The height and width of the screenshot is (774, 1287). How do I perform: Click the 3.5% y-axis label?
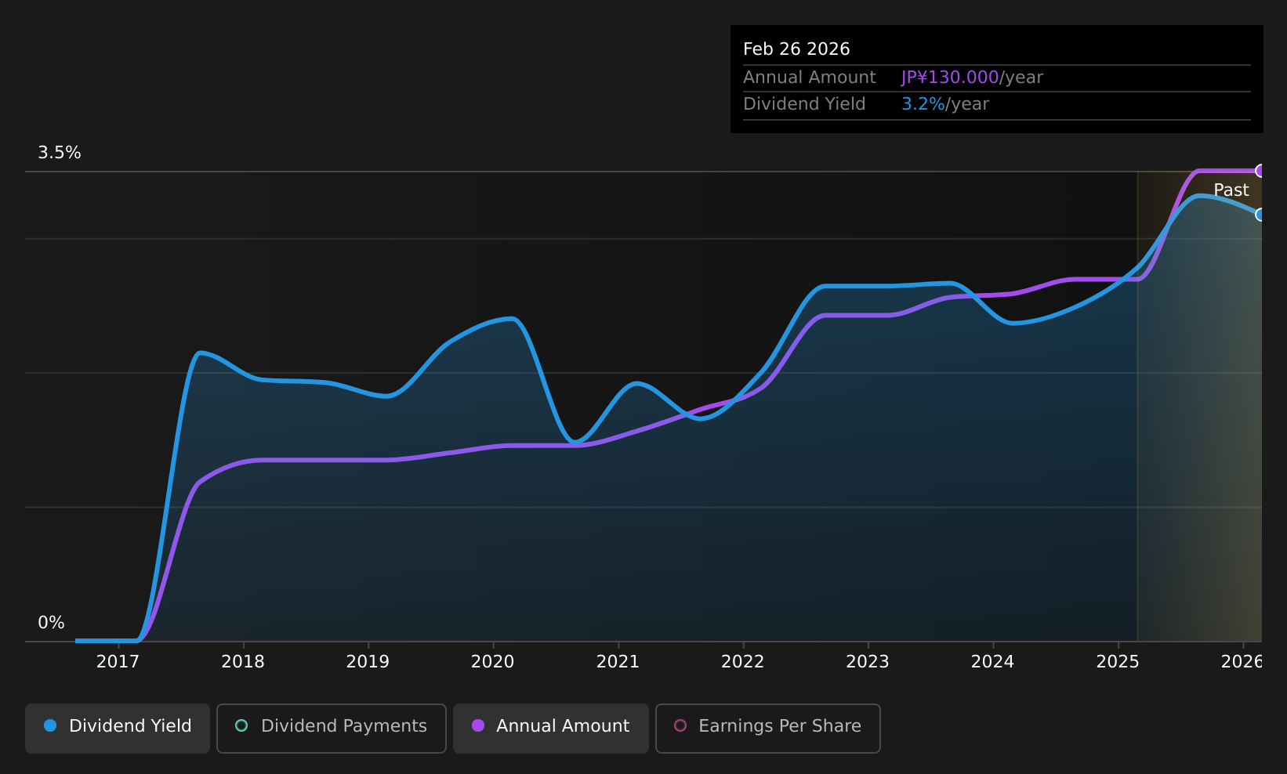[x=60, y=153]
